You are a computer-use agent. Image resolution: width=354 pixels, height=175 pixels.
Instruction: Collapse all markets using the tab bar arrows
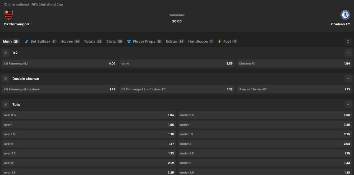(x=348, y=41)
